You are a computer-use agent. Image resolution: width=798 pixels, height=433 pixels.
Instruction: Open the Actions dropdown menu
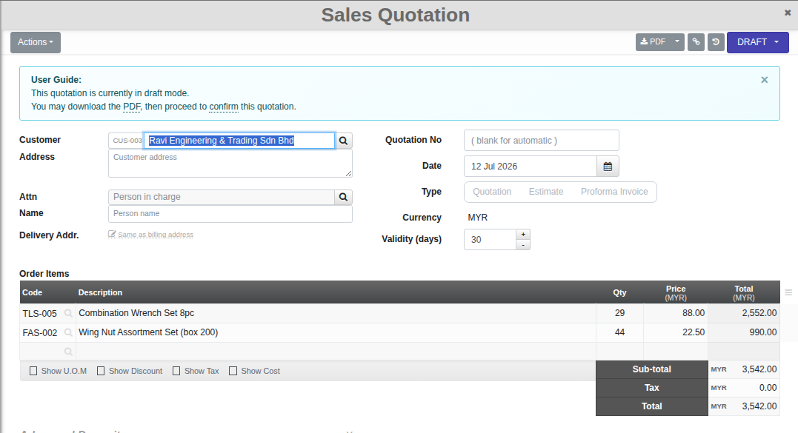click(35, 42)
